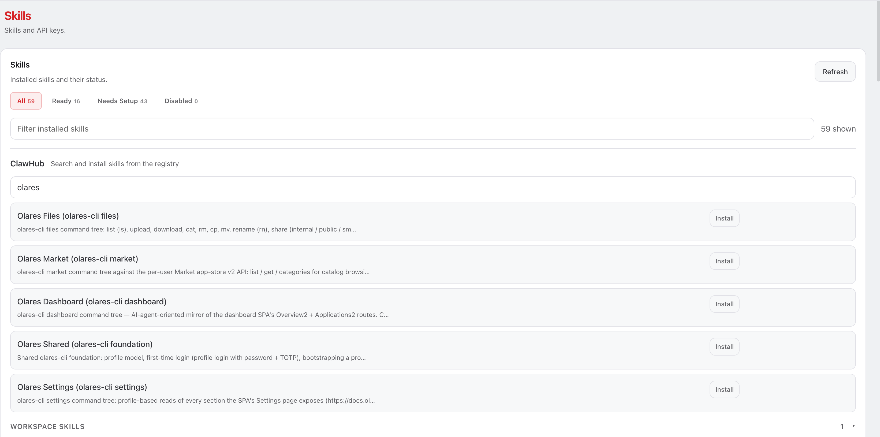Show the Disabled skills tab

(181, 101)
